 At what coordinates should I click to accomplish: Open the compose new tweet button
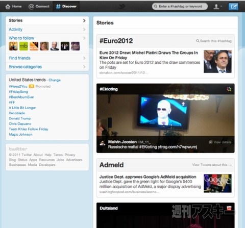pos(233,7)
